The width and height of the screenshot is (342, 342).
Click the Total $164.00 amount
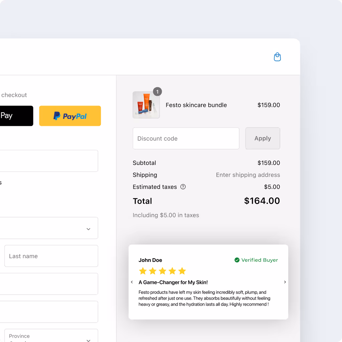262,201
